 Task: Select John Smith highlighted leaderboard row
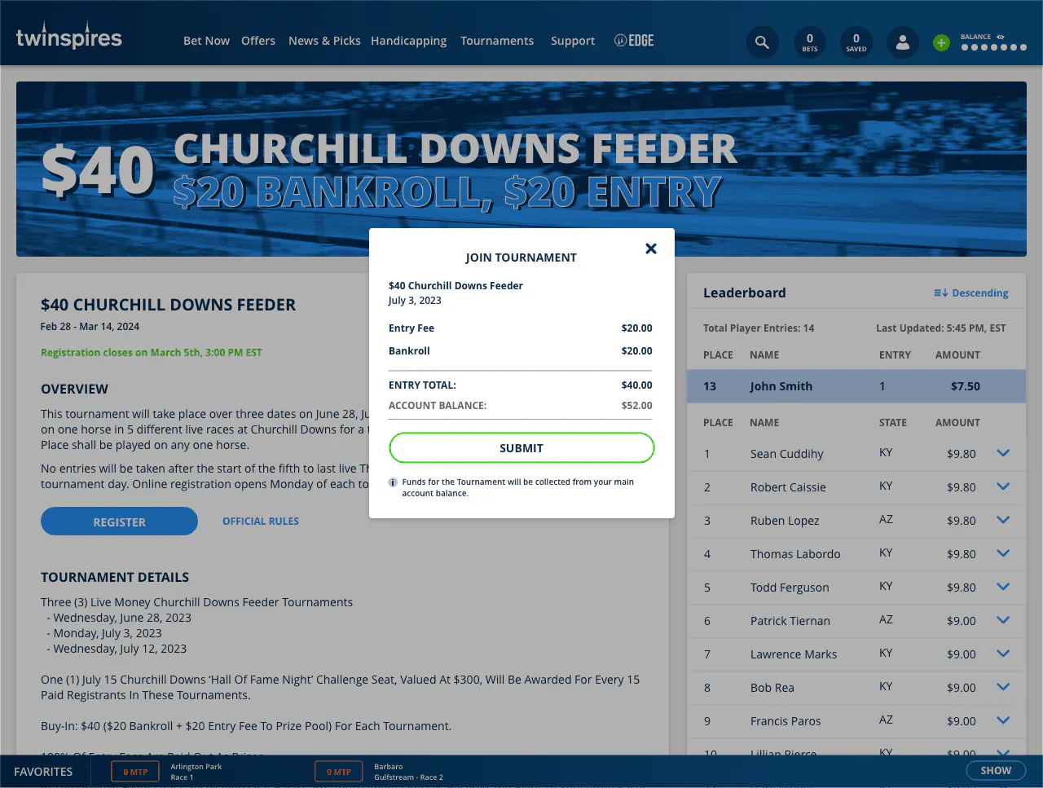click(856, 386)
